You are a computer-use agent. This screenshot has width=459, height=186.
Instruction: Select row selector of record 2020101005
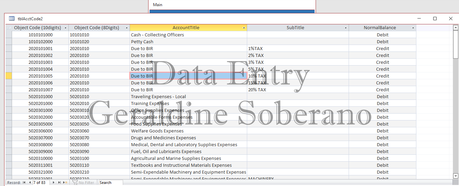coord(9,76)
